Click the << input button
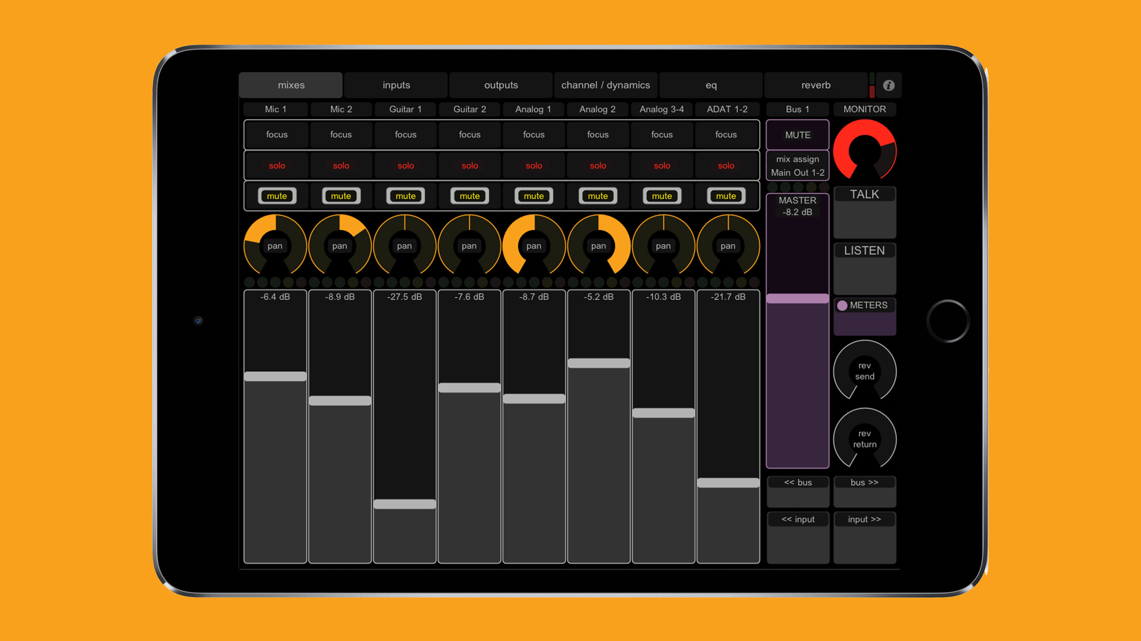Viewport: 1141px width, 641px height. click(798, 537)
